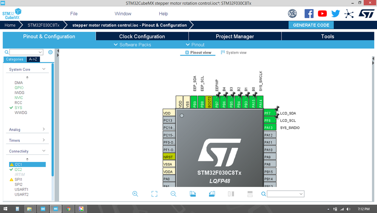Flip the chip view horizontally icon
This screenshot has width=377, height=213.
(231, 194)
